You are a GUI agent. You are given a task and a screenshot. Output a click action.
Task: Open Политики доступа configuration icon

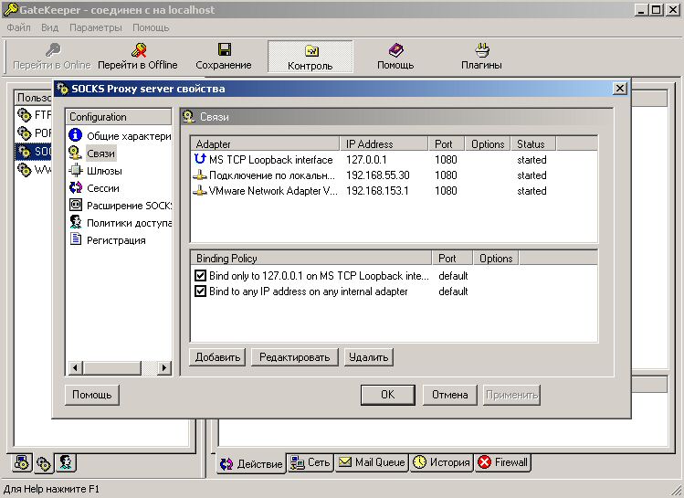coord(76,222)
